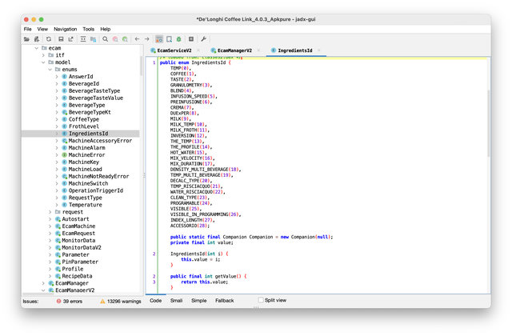Image resolution: width=512 pixels, height=336 pixels.
Task: Expand the Profile class node
Action: pos(50,269)
